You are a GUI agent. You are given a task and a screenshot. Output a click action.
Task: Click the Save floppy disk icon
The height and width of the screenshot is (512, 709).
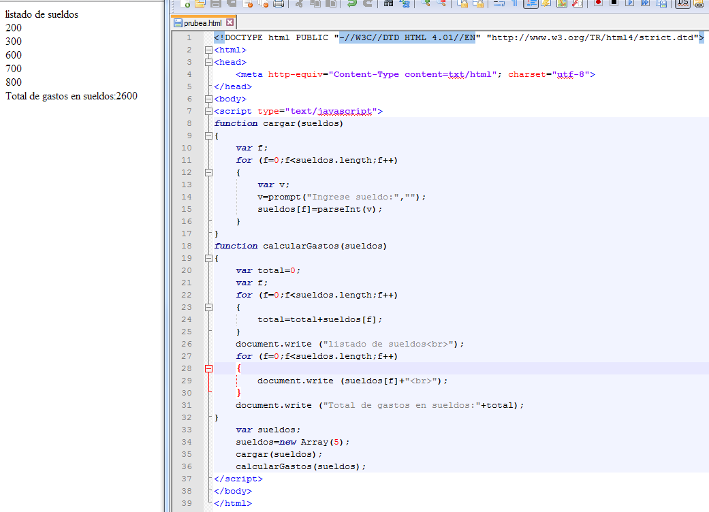tap(216, 3)
